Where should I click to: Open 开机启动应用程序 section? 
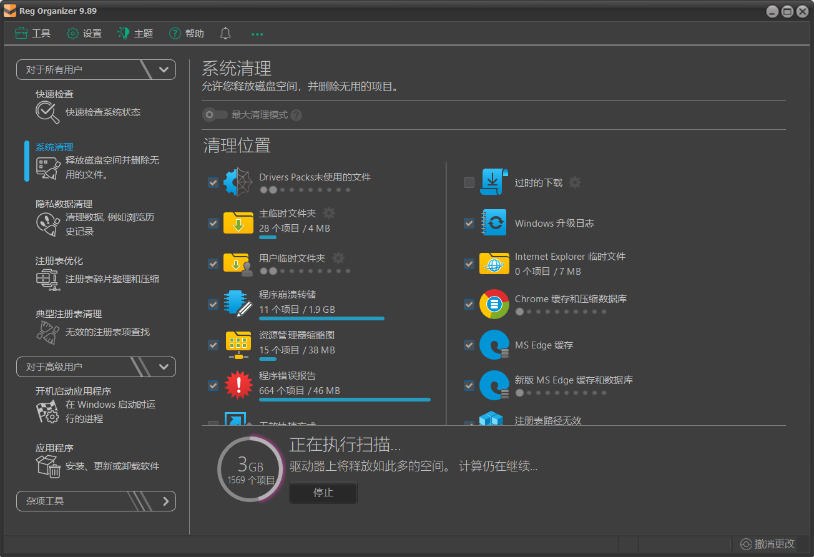[74, 391]
